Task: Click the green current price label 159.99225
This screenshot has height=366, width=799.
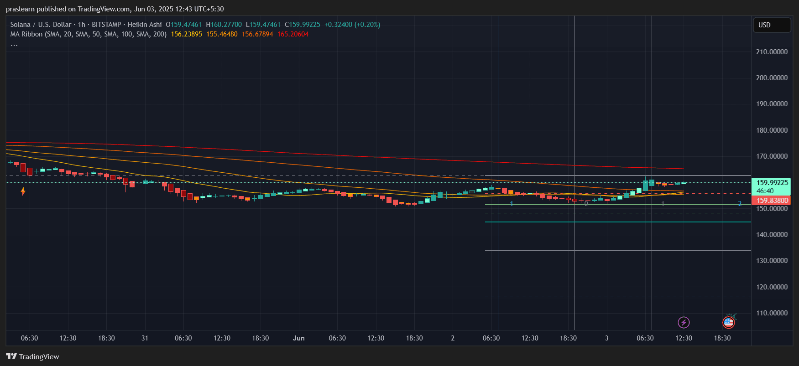Action: point(772,183)
